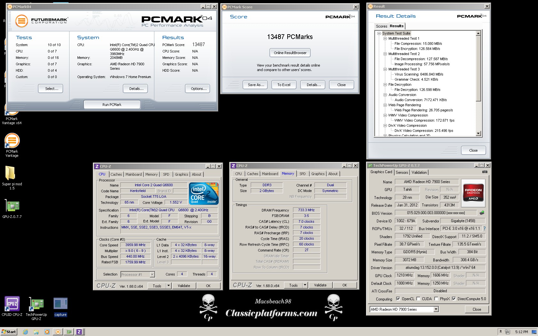538x336 pixels.
Task: Switch to the Mainboard tab in CPU window
Action: (134, 174)
